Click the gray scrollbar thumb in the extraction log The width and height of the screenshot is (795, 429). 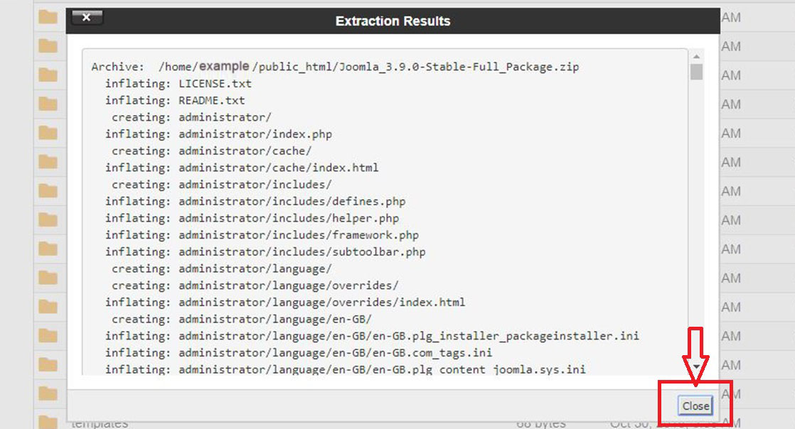click(696, 72)
